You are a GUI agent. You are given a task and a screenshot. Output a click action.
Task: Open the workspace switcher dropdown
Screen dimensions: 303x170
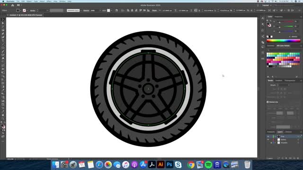coord(267,5)
